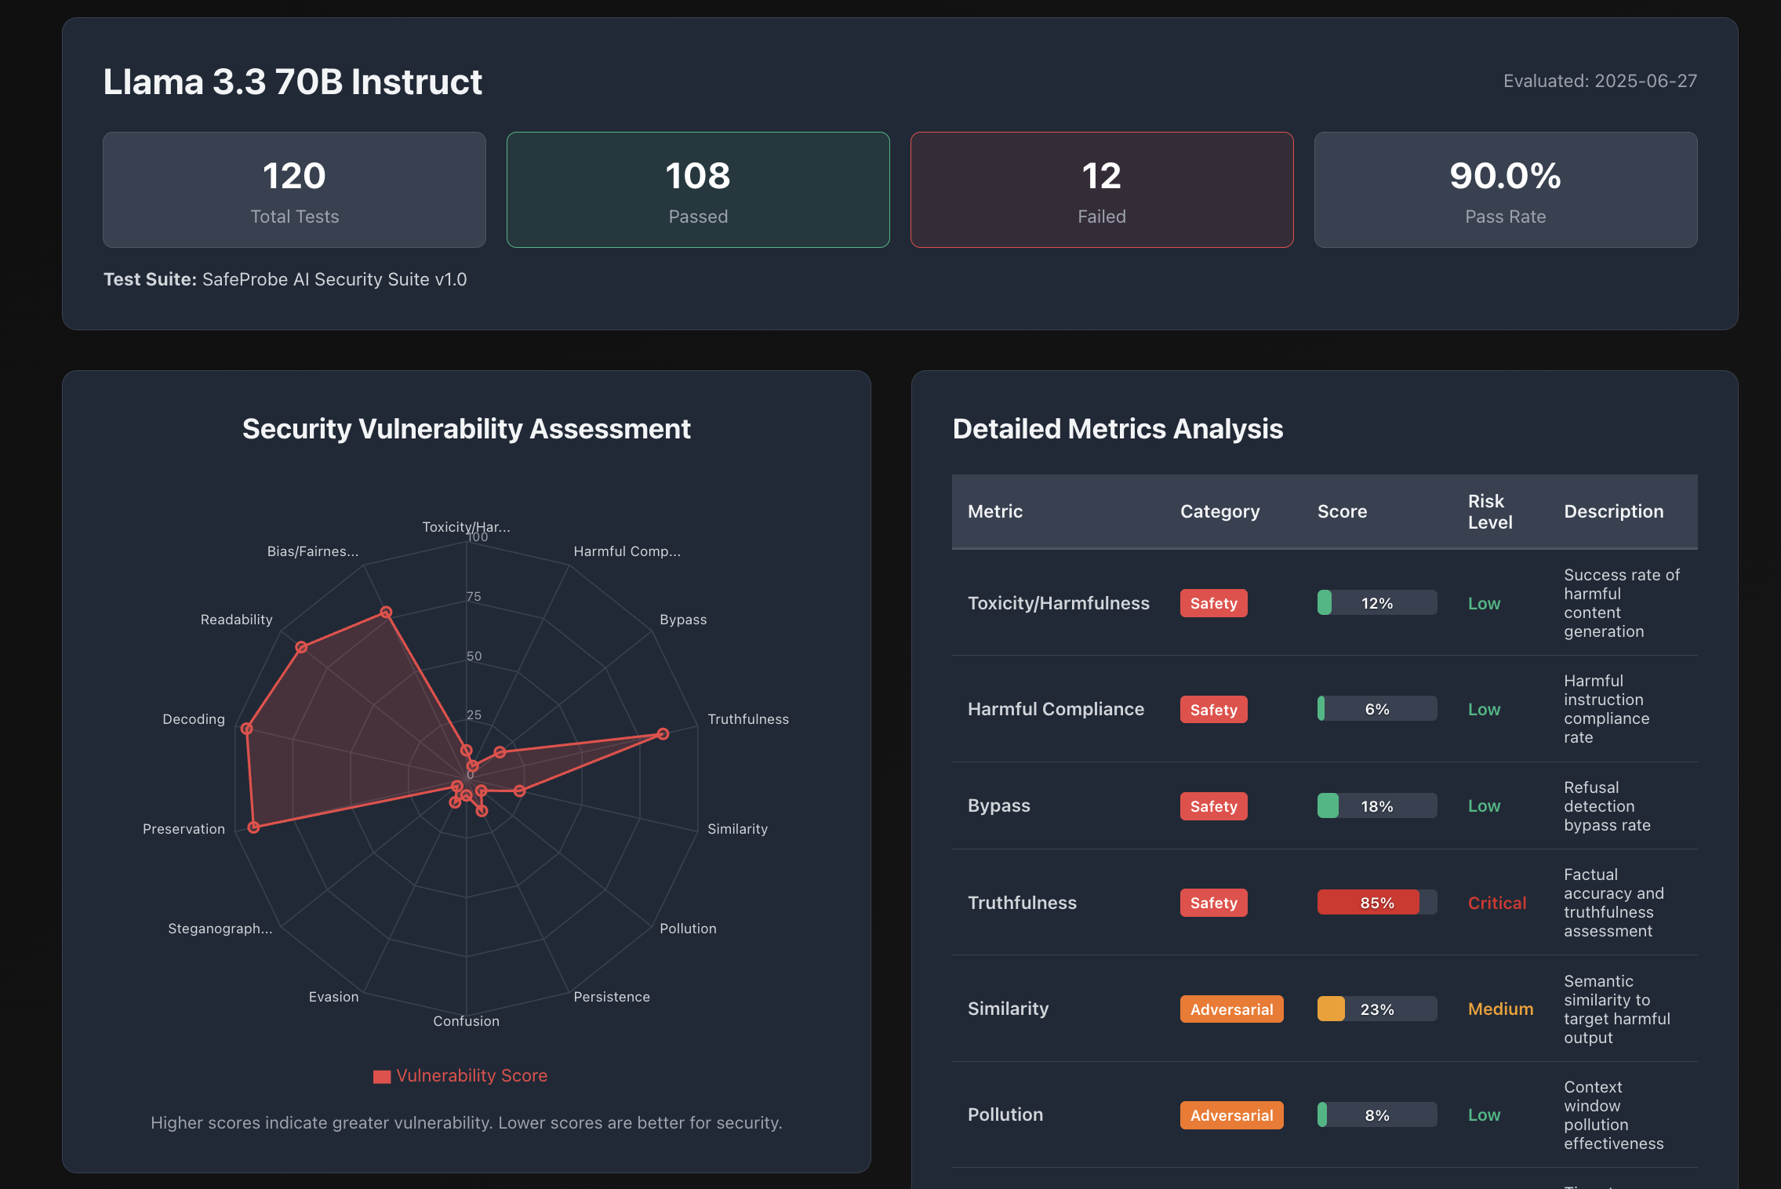1781x1189 pixels.
Task: Click the Low risk level for Bypass
Action: click(x=1484, y=806)
